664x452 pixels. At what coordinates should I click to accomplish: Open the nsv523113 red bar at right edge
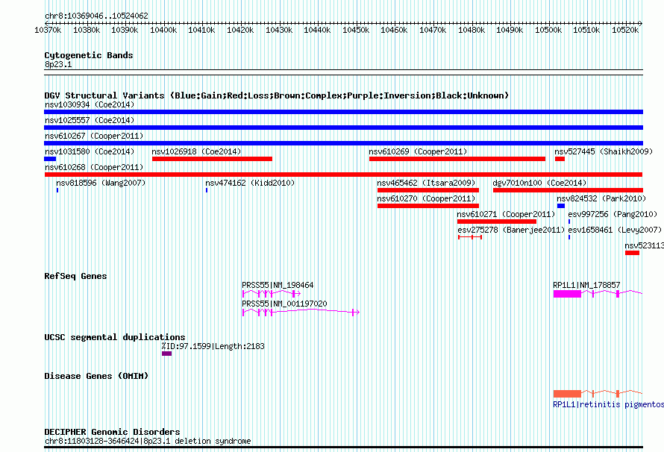(x=632, y=253)
